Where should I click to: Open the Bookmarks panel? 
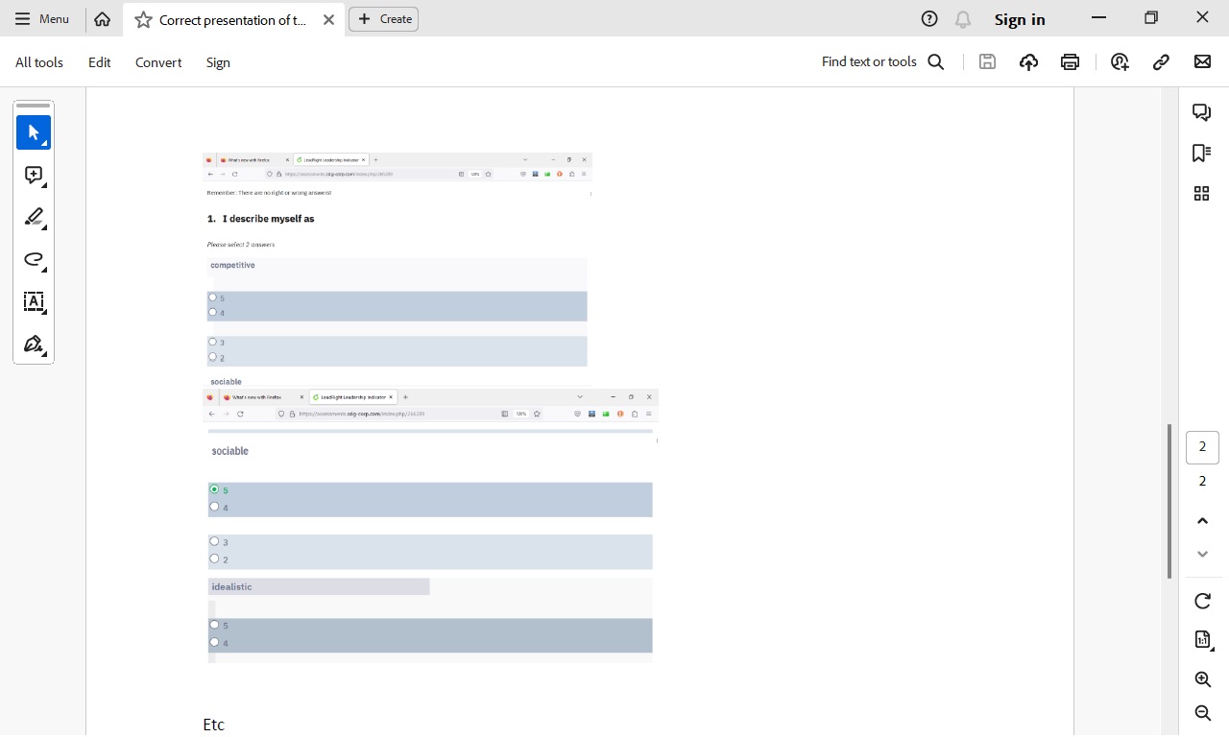[1201, 153]
